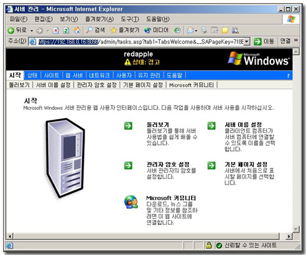Click 관리자 암호 설정 in sub-navigation bar
The width and height of the screenshot is (306, 255).
[96, 85]
